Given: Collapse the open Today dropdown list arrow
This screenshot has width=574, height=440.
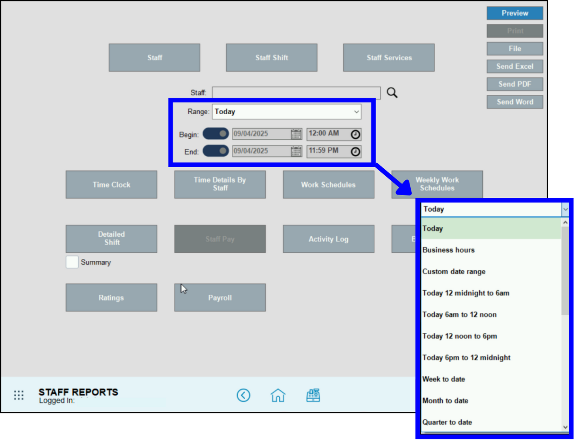Looking at the screenshot, I should 565,209.
